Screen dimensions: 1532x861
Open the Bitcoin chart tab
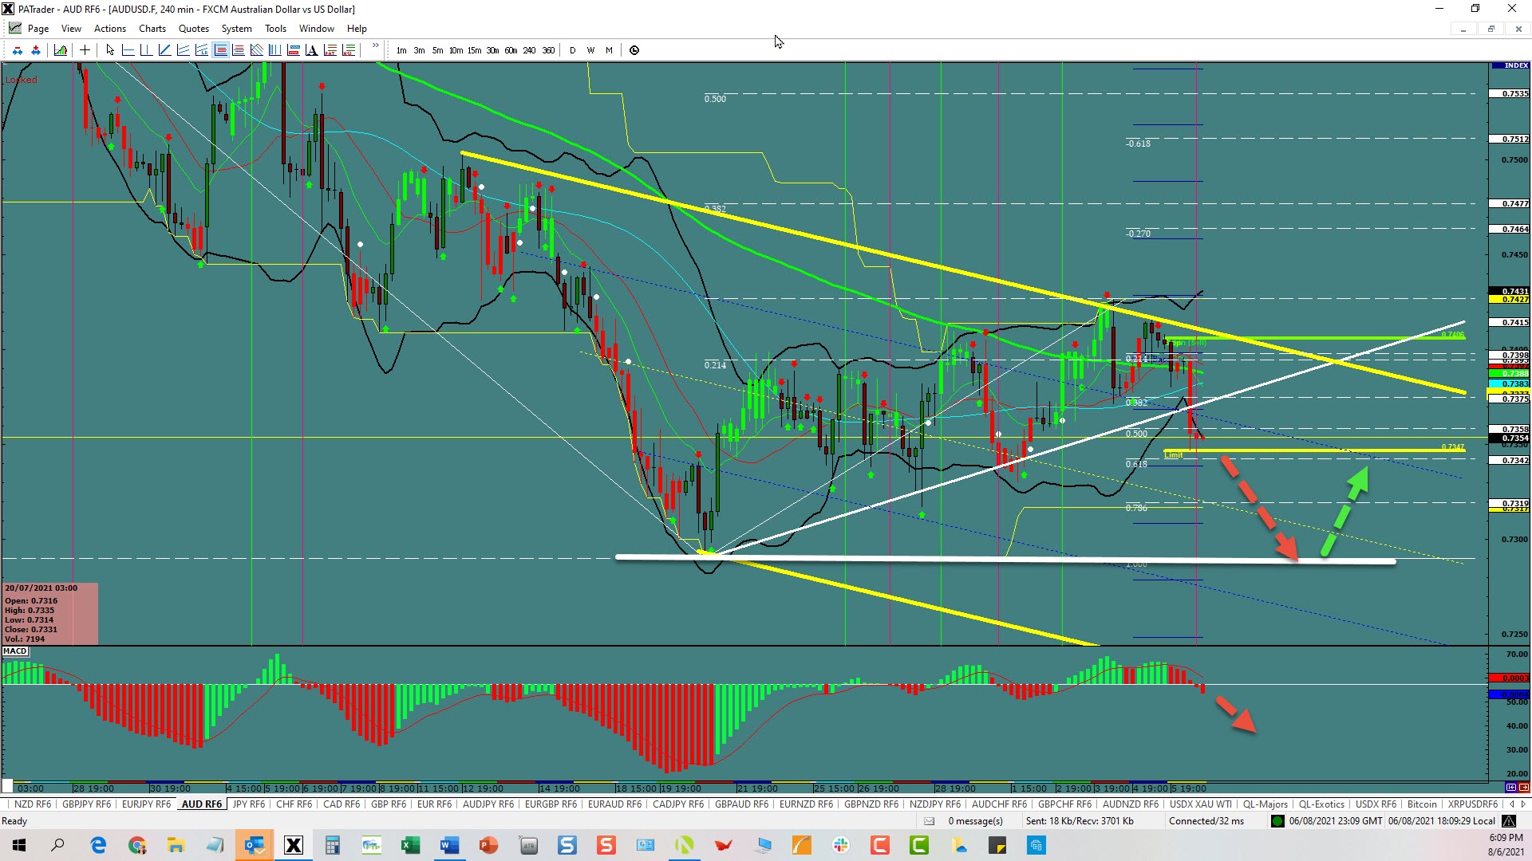[x=1421, y=804]
